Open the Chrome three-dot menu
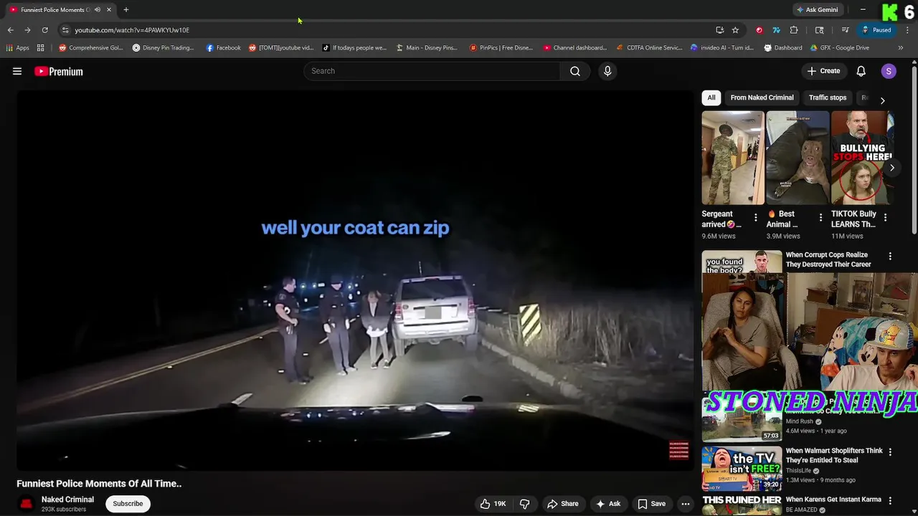918x516 pixels. 908,30
